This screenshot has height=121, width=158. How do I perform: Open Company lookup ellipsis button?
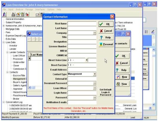[95, 33]
